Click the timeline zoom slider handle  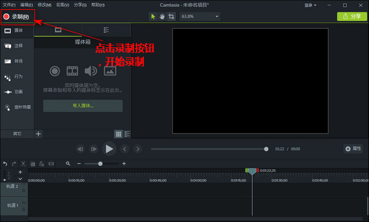coord(100,164)
